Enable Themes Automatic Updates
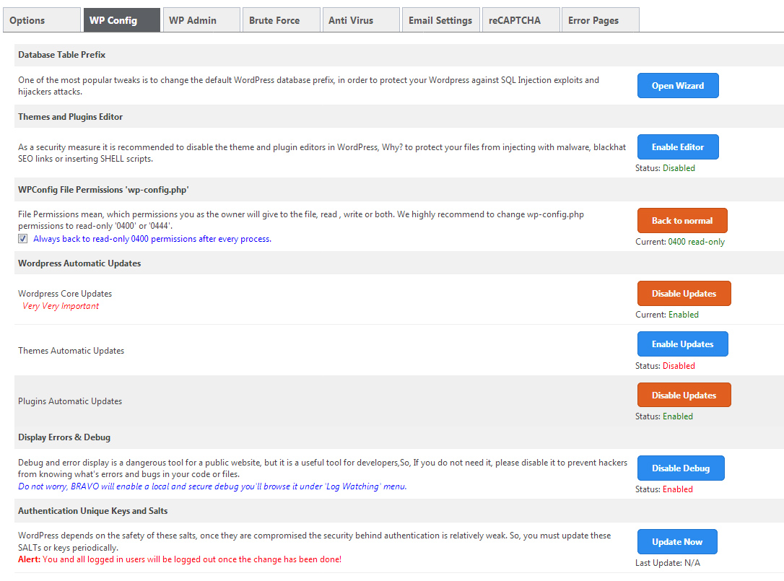Screen dimensions: 784x581 click(x=682, y=344)
